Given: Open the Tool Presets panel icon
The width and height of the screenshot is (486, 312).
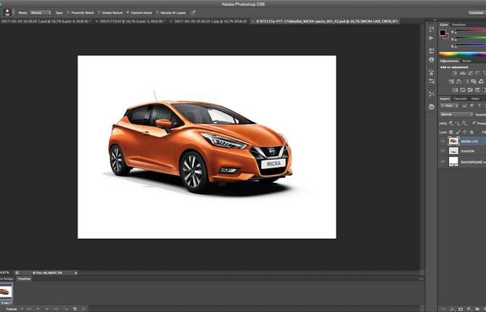Looking at the screenshot, I should click(432, 94).
